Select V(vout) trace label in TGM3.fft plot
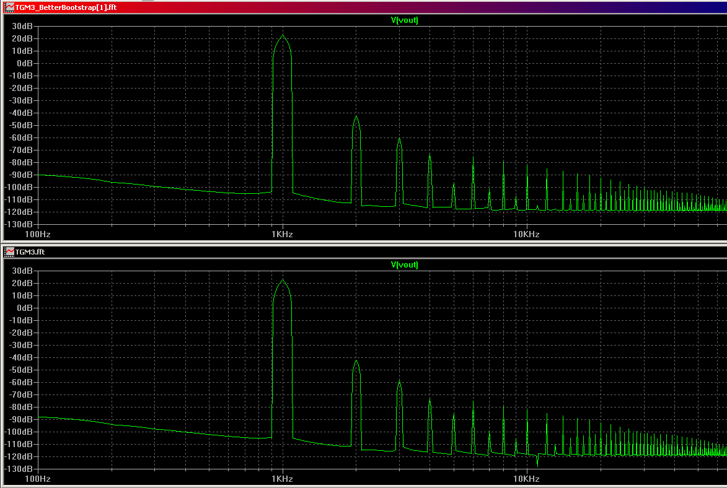727x488 pixels. pyautogui.click(x=404, y=264)
